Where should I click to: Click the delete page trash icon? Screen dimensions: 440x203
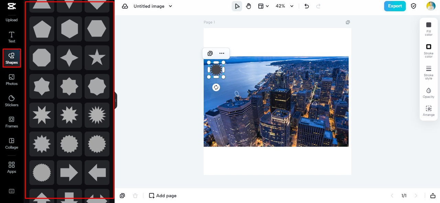point(135,196)
